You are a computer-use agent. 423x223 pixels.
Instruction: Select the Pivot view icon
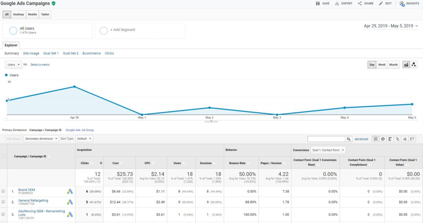(x=412, y=139)
